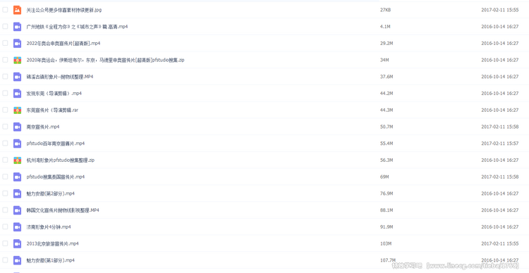
Task: Open the 2020年奥运会 申奥宣传片 zip filename
Action: point(105,60)
